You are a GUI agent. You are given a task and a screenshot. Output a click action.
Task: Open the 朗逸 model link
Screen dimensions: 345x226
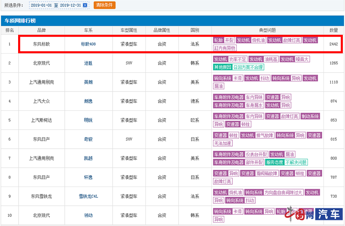[x=88, y=101]
